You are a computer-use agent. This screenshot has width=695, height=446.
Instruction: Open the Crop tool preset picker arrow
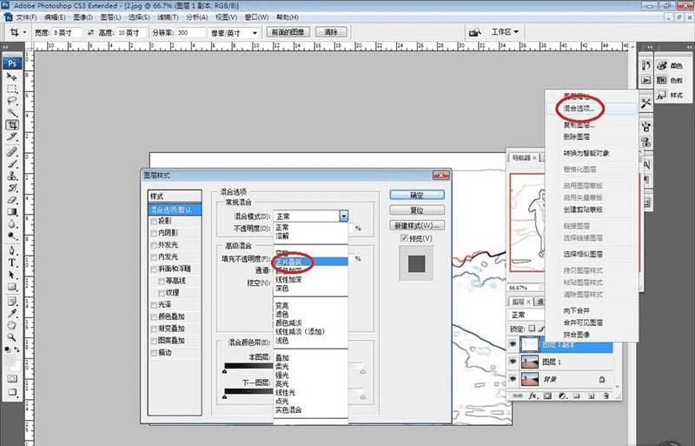click(24, 32)
